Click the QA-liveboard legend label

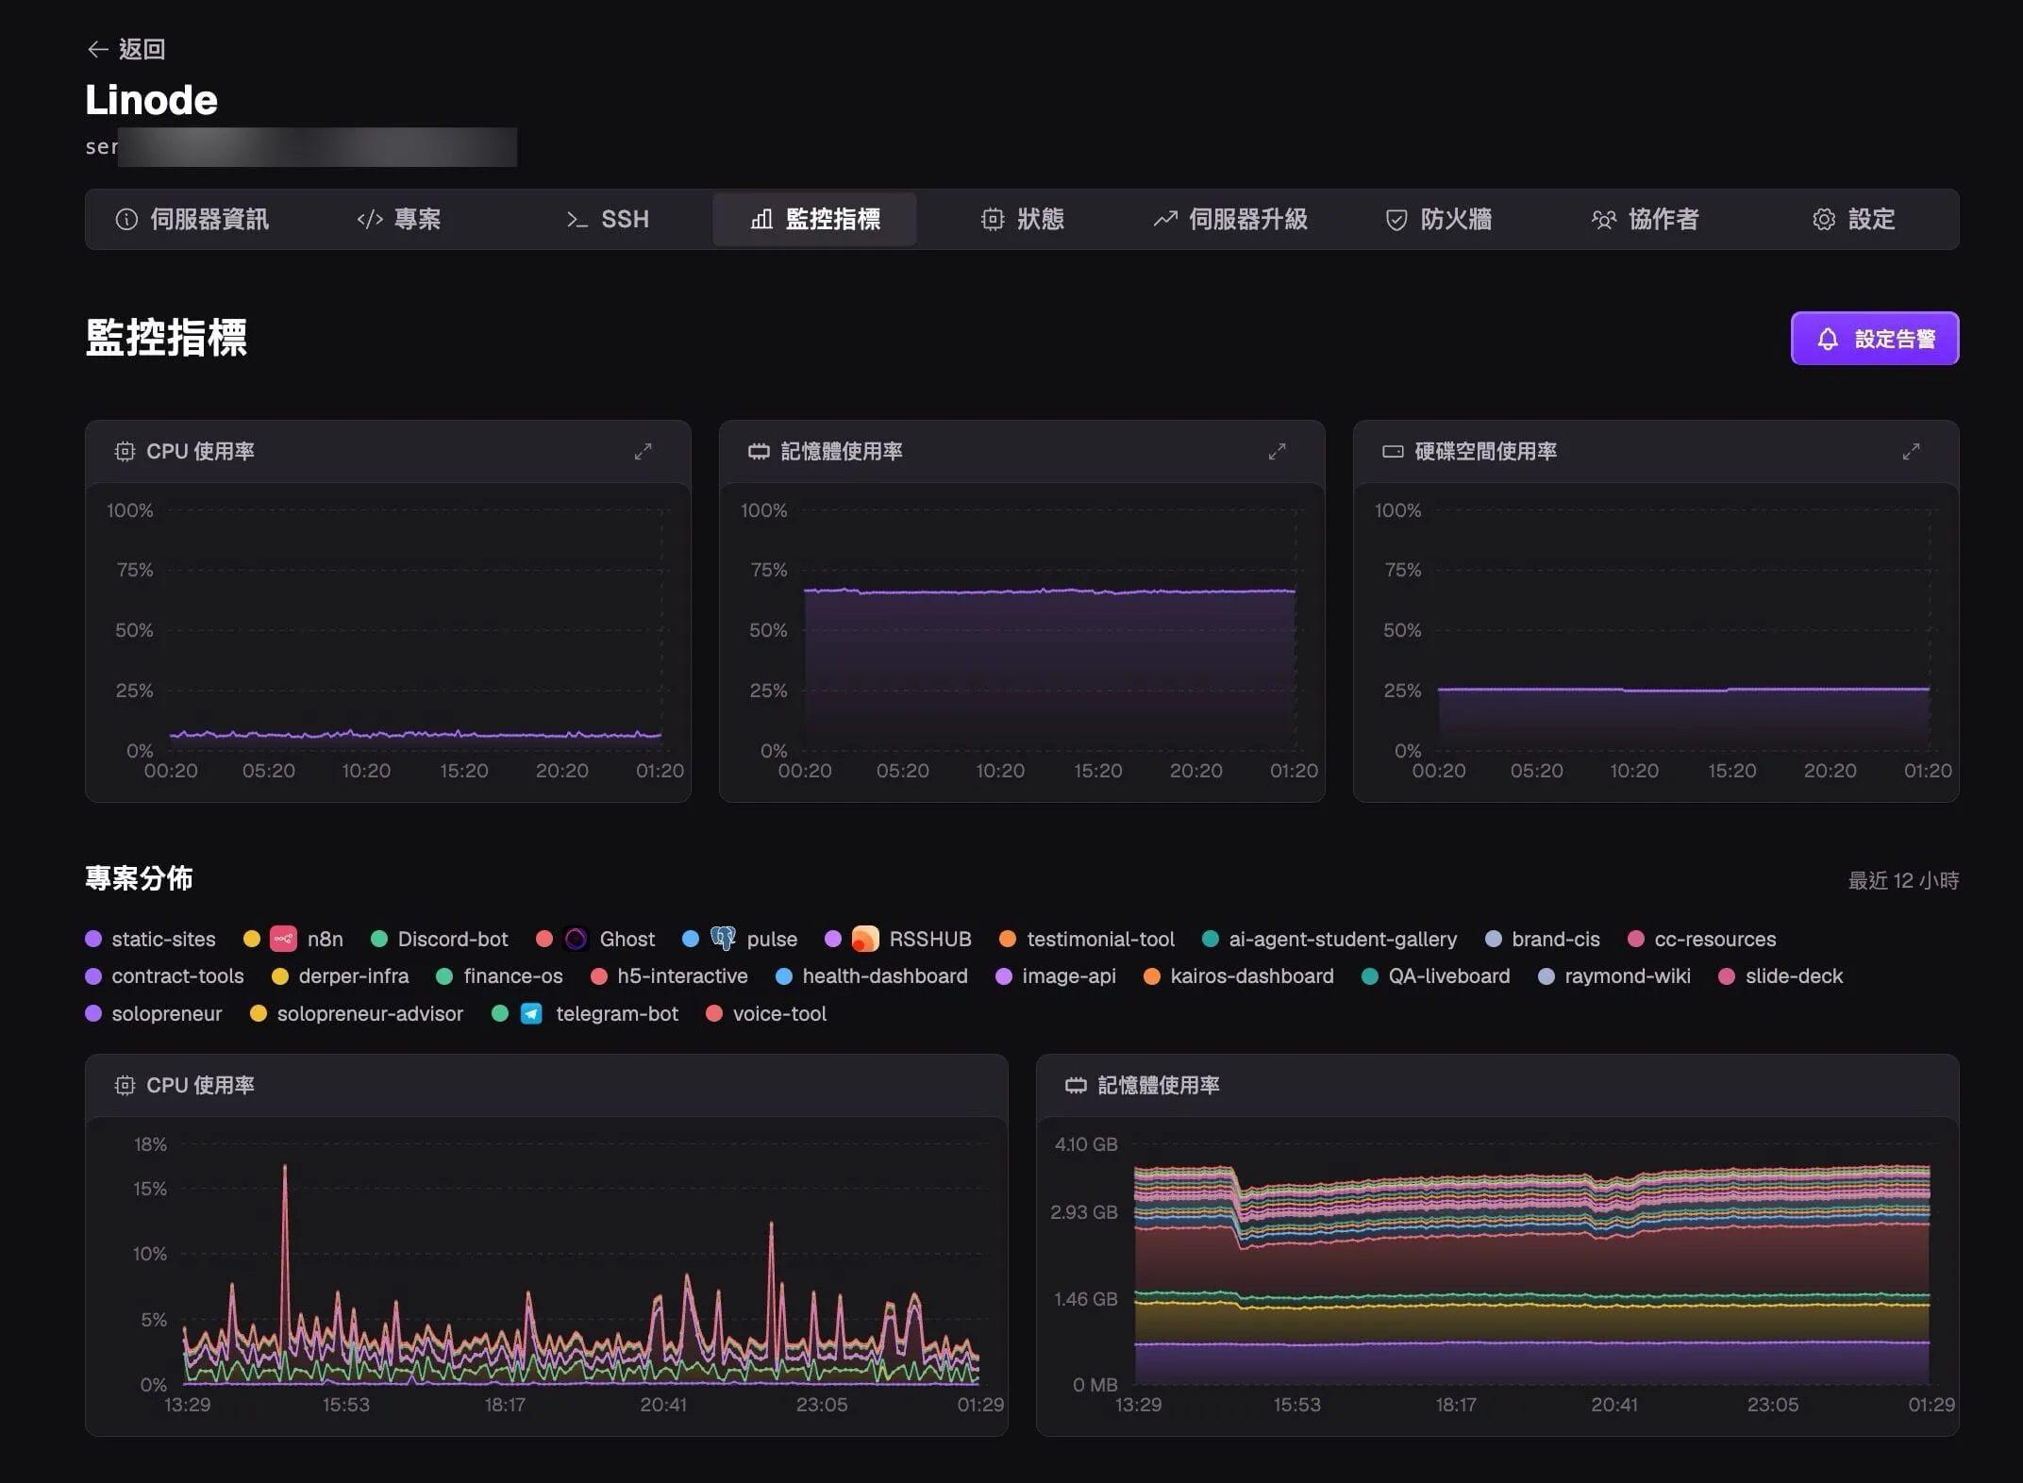pos(1449,975)
